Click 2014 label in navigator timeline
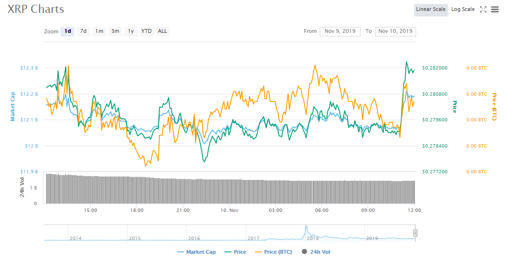This screenshot has height=259, width=507. pos(75,239)
